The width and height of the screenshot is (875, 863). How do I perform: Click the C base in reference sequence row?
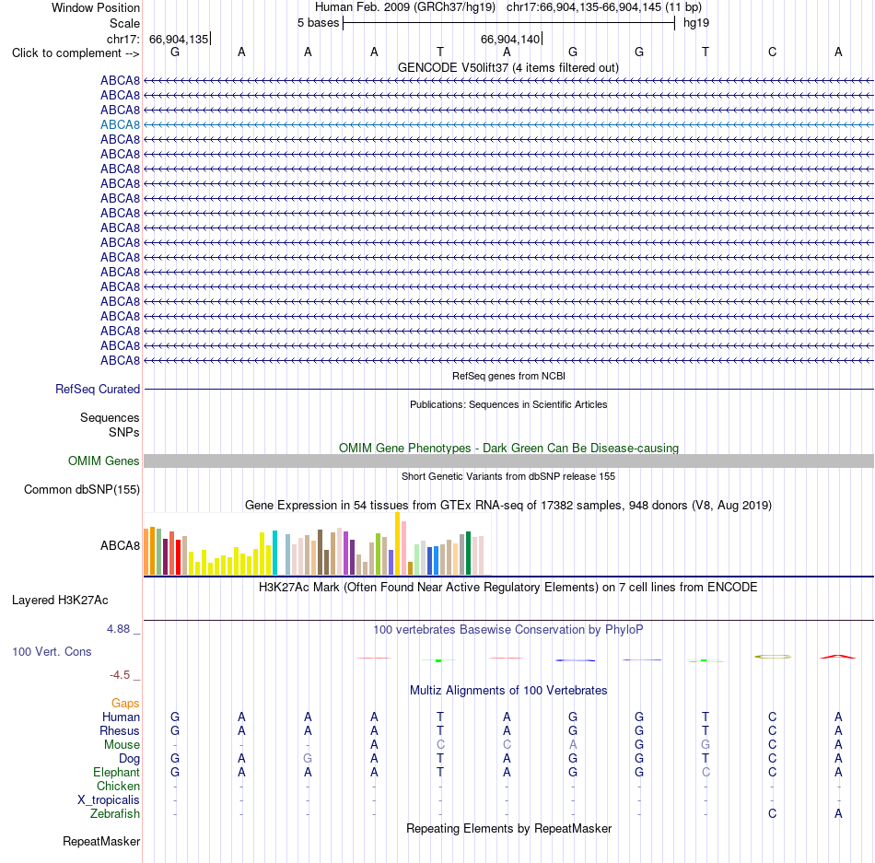tap(772, 52)
